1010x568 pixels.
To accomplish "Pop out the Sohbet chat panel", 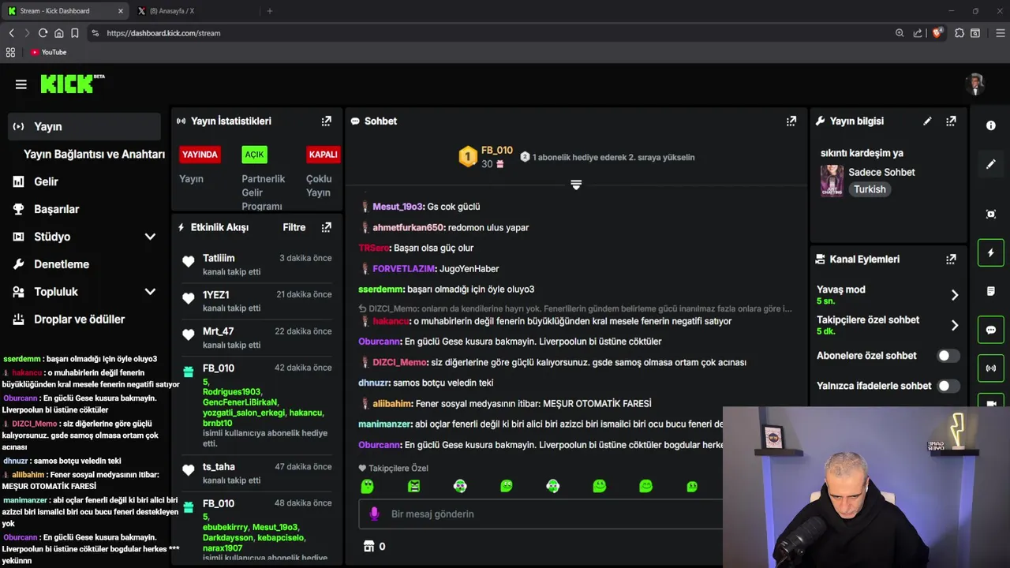I will coord(791,121).
